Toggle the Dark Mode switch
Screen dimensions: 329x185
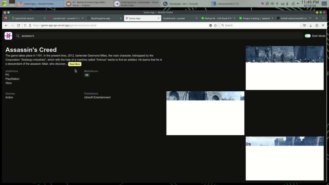[x=308, y=36]
